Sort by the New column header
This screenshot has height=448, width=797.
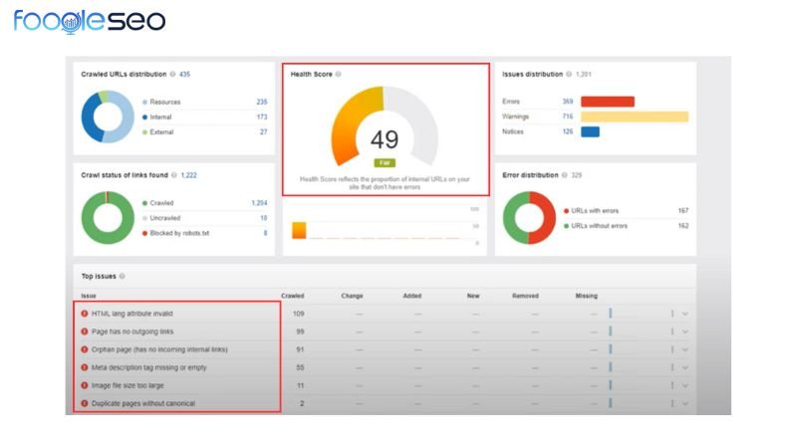473,296
